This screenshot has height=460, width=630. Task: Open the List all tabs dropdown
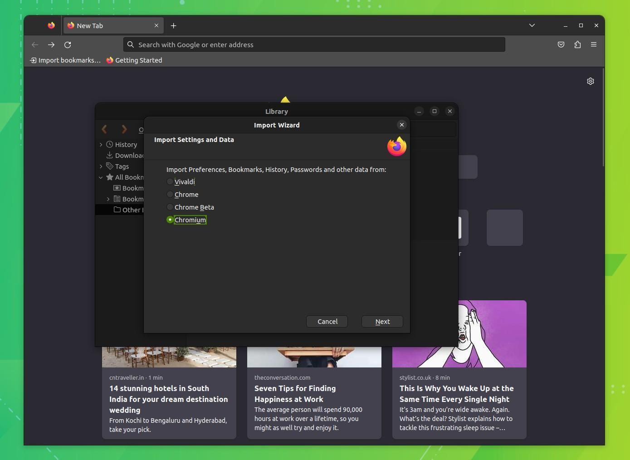coord(532,25)
